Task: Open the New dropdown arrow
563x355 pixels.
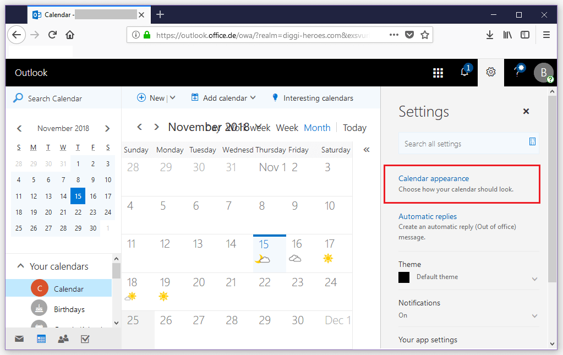Action: [173, 98]
